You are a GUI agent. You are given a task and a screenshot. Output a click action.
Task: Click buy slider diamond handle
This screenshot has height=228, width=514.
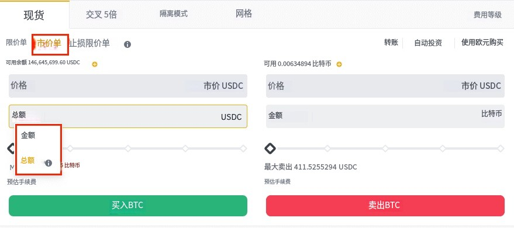click(x=11, y=148)
